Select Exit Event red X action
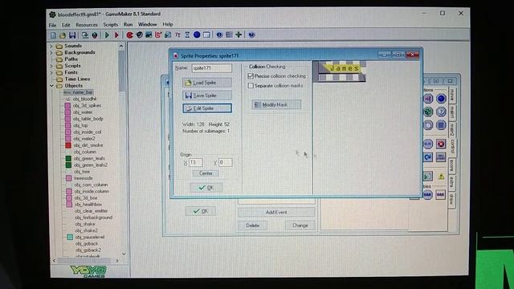The width and height of the screenshot is (514, 289). pos(441,144)
